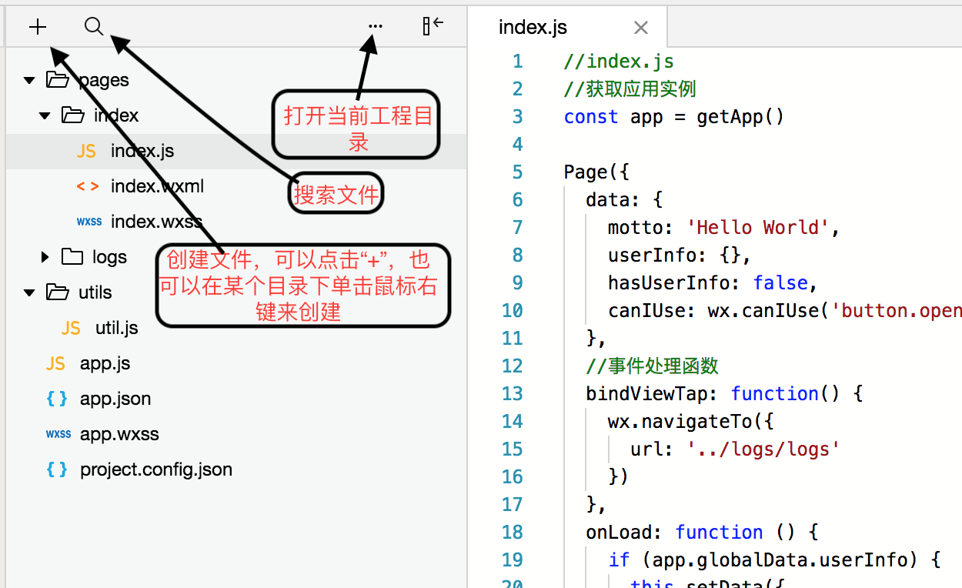The width and height of the screenshot is (962, 588).
Task: Collapse the utils folder arrow
Action: 30,292
